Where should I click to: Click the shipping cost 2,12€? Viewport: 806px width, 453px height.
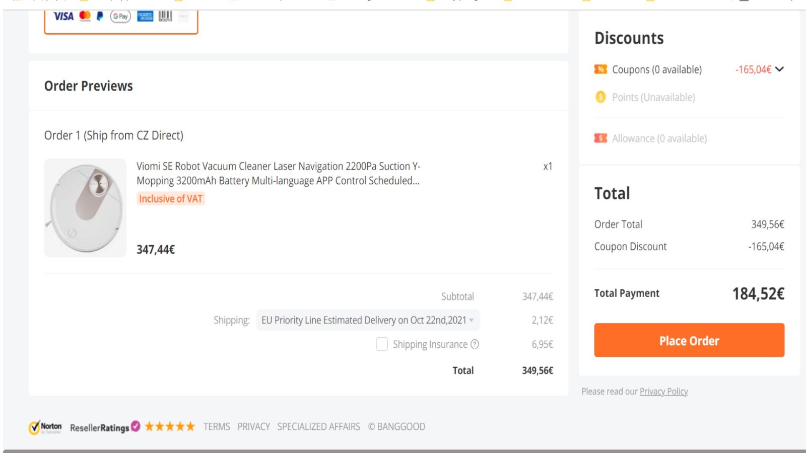click(543, 320)
